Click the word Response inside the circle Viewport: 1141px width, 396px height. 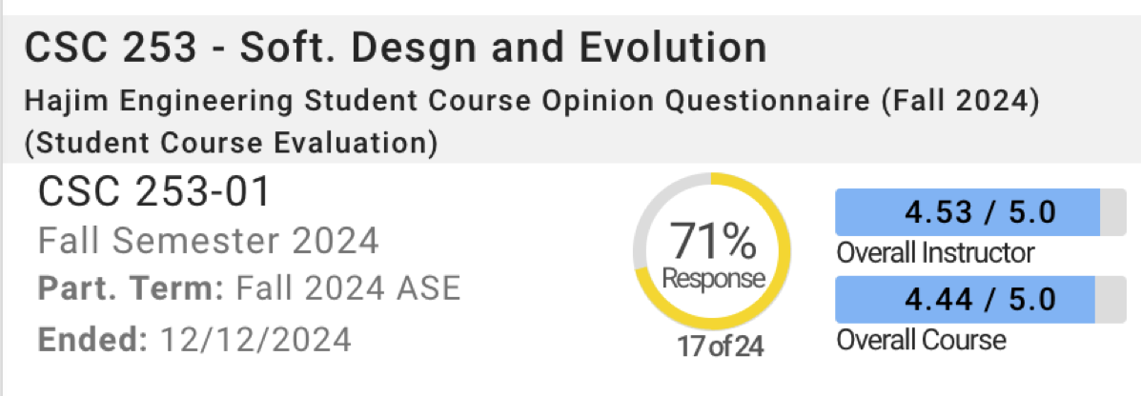pos(713,280)
